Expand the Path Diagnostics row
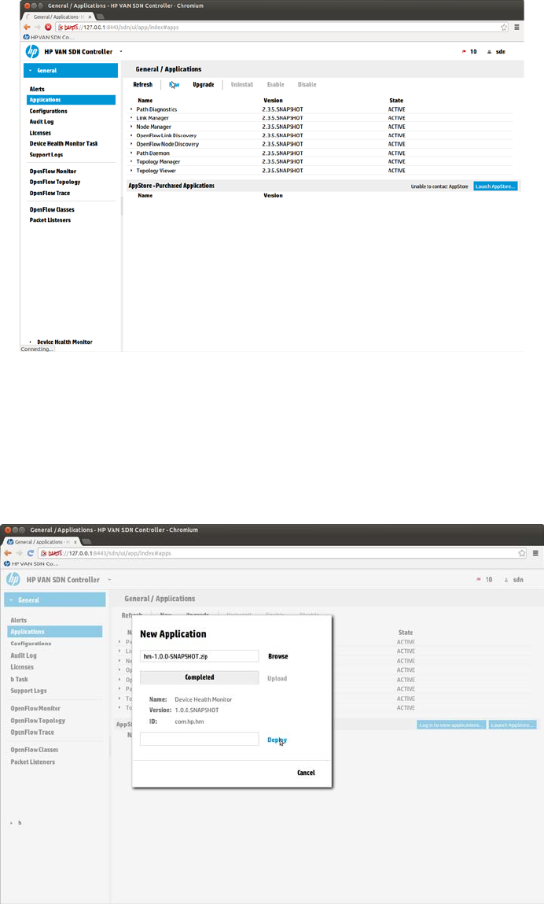 click(x=131, y=109)
